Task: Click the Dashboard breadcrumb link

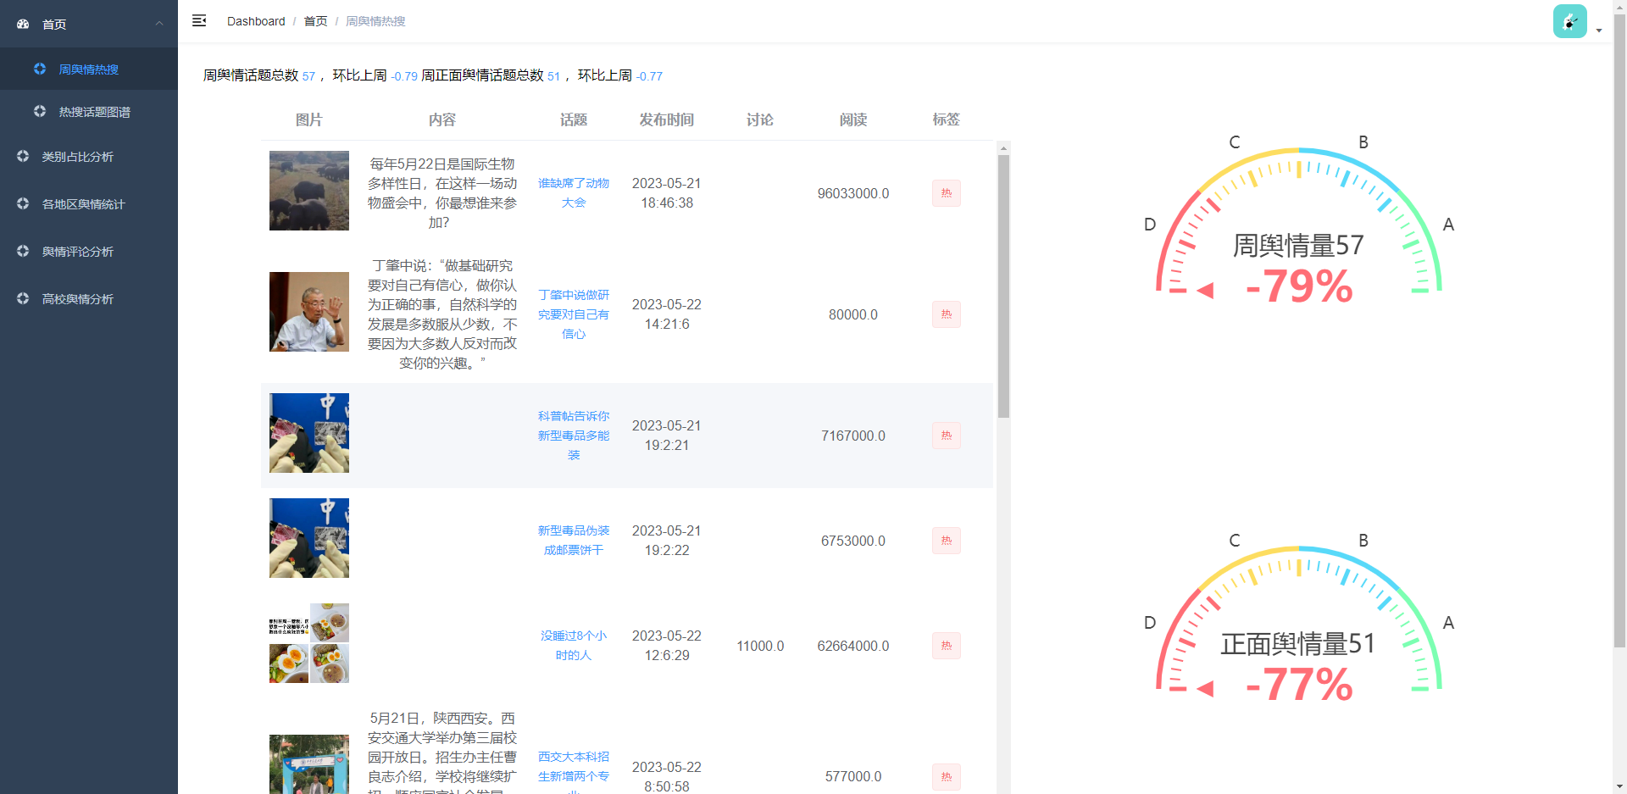Action: coord(256,21)
